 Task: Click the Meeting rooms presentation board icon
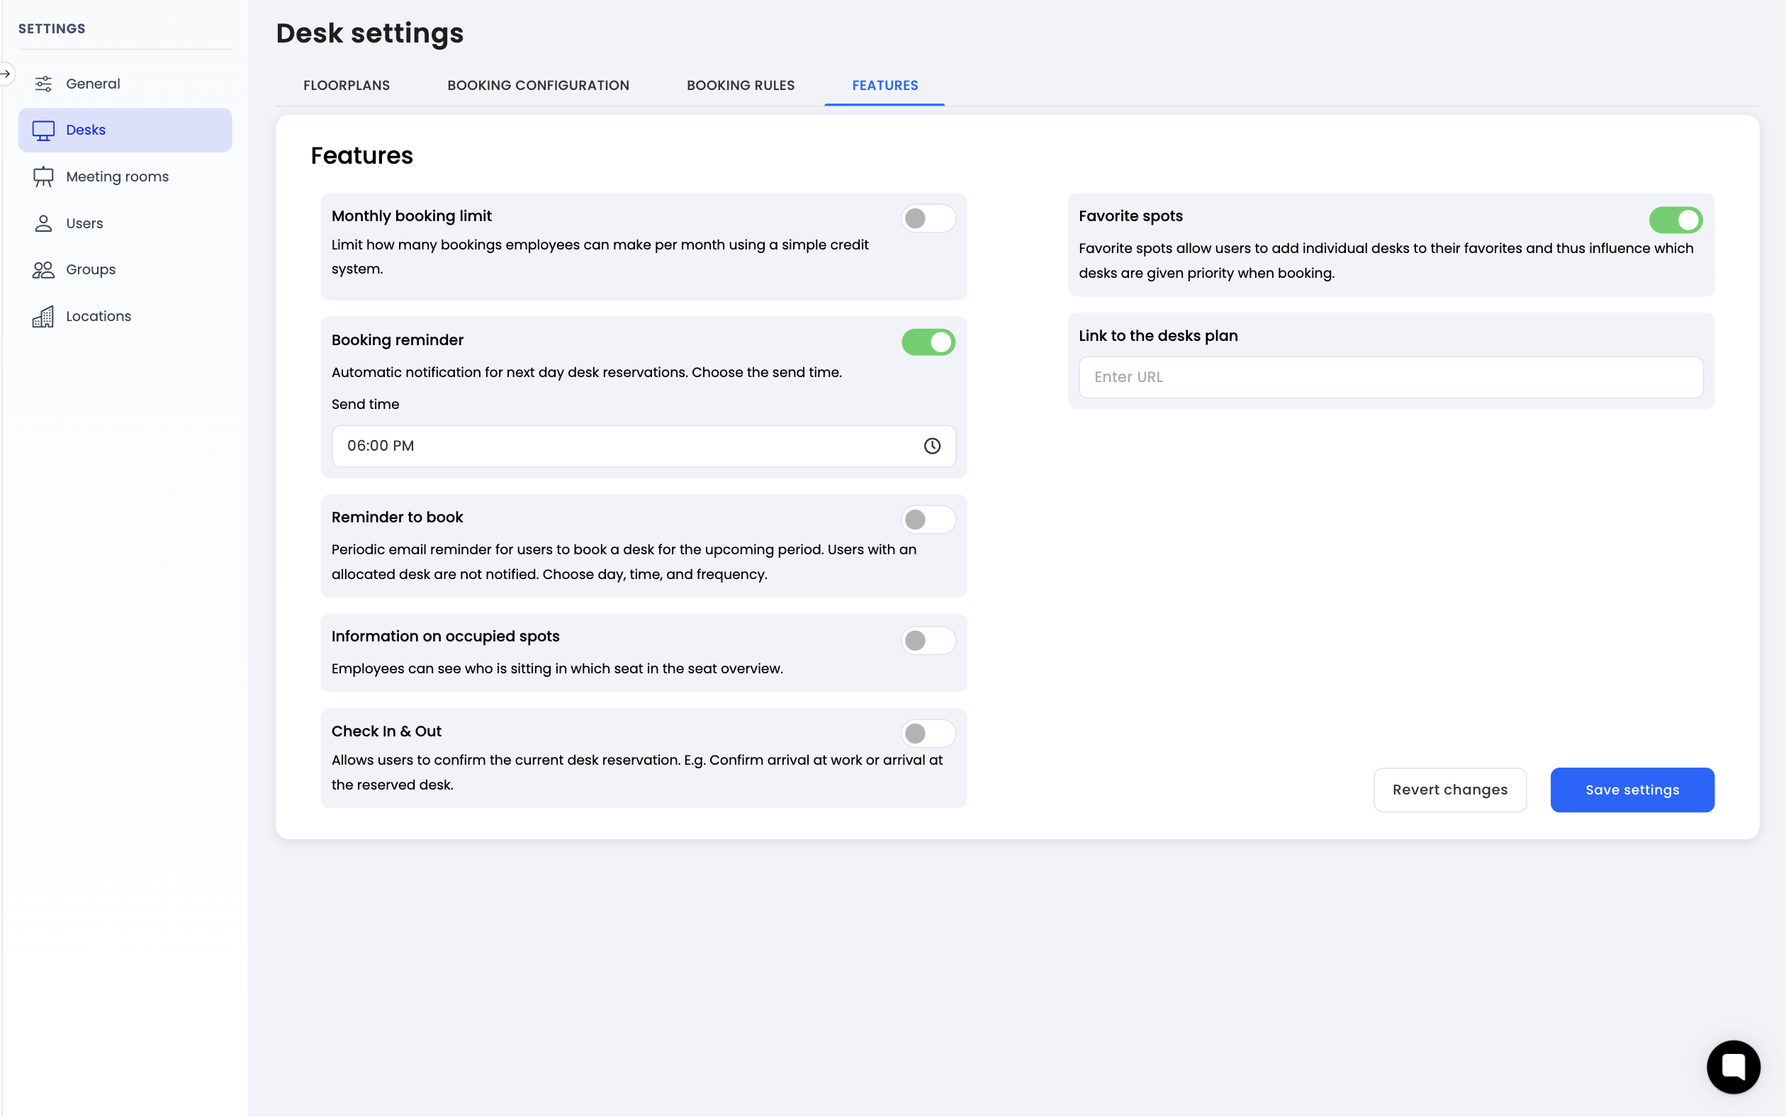43,176
